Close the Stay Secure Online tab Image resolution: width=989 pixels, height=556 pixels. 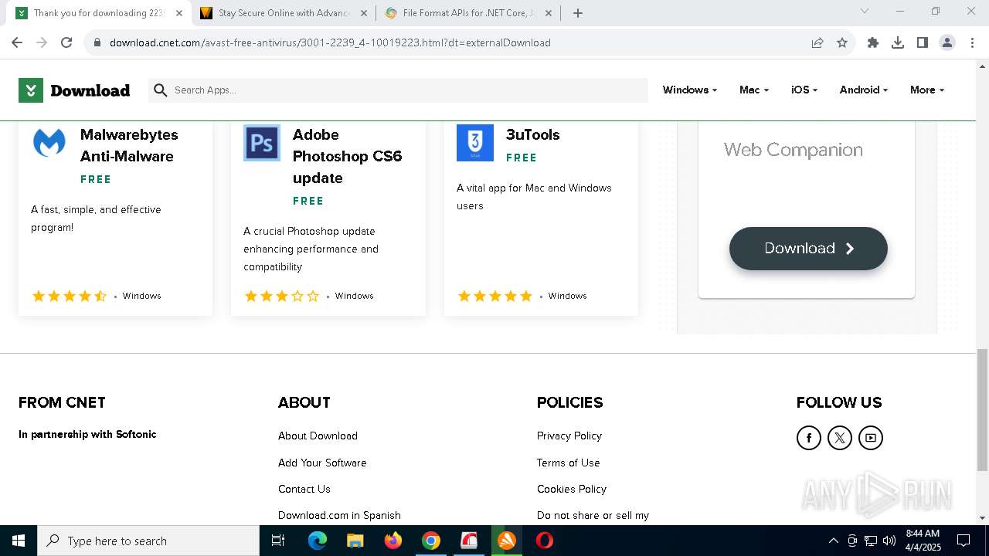pos(365,13)
